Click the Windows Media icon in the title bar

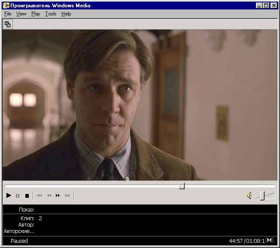point(6,5)
